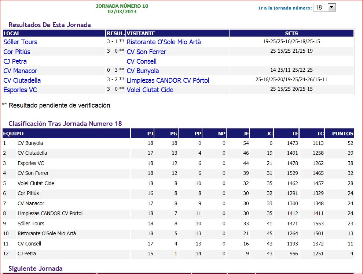Click the Clasificación Tras Jornada Numero 18 heading
The height and width of the screenshot is (274, 363).
pos(65,124)
